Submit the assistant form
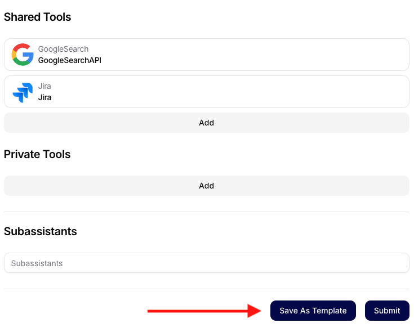The height and width of the screenshot is (332, 414). point(387,311)
